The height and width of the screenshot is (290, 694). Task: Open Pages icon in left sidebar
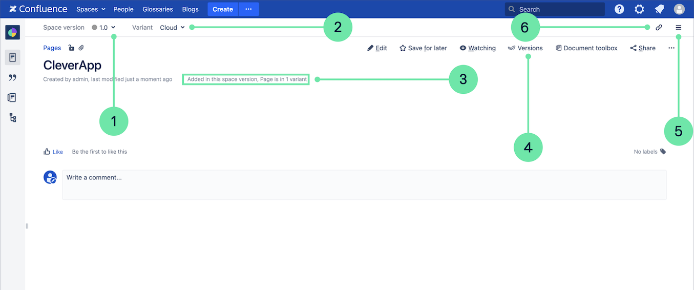13,57
